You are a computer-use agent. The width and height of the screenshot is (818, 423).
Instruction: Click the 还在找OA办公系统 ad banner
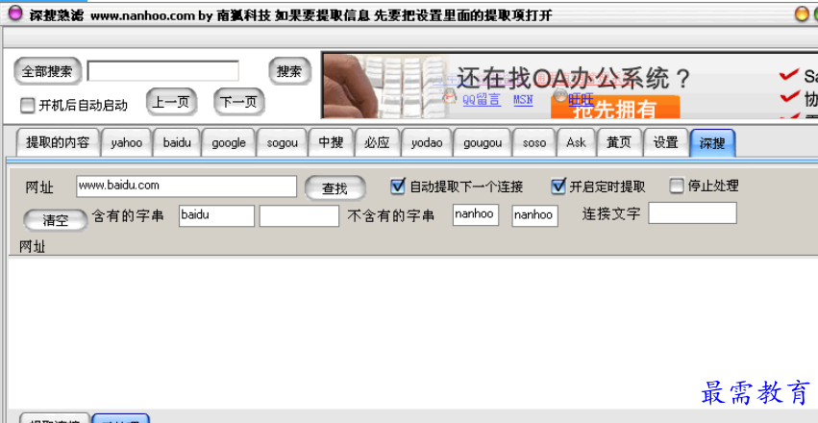(x=570, y=86)
